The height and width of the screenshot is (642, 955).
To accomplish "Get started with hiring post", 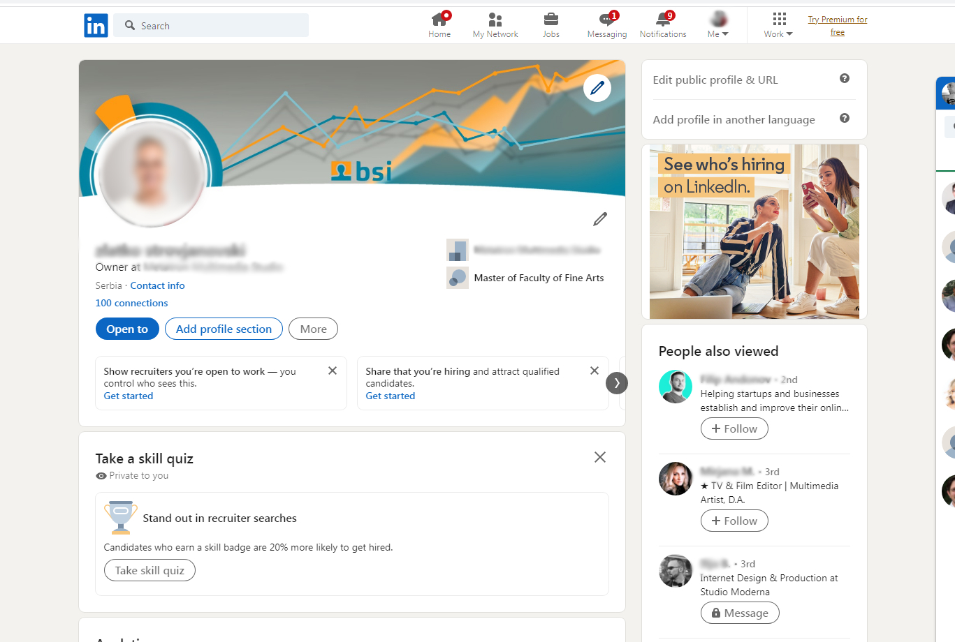I will click(391, 396).
